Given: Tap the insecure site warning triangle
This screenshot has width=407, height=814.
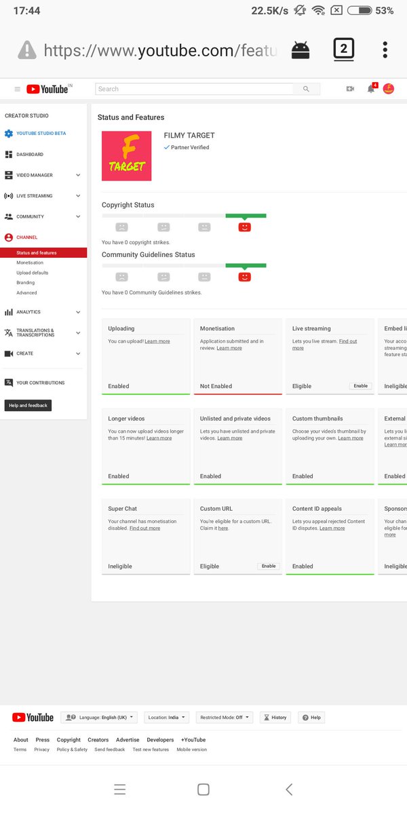Looking at the screenshot, I should pyautogui.click(x=26, y=50).
